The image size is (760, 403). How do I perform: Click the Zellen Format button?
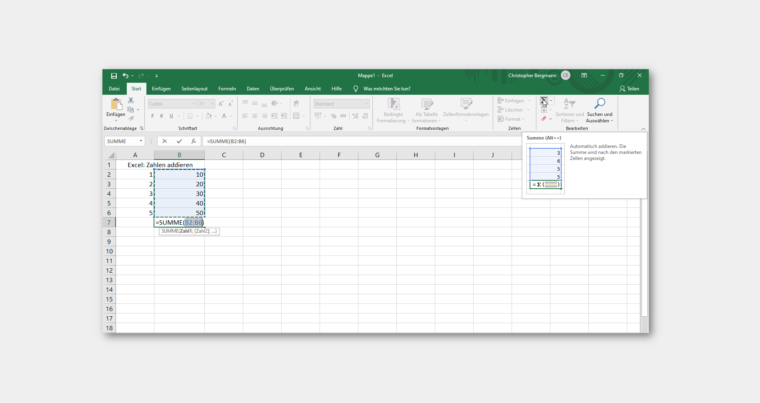(511, 119)
